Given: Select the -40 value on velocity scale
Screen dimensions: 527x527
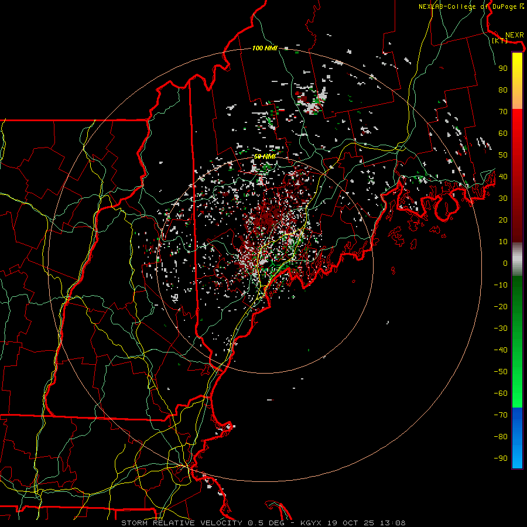Looking at the screenshot, I should [x=501, y=350].
